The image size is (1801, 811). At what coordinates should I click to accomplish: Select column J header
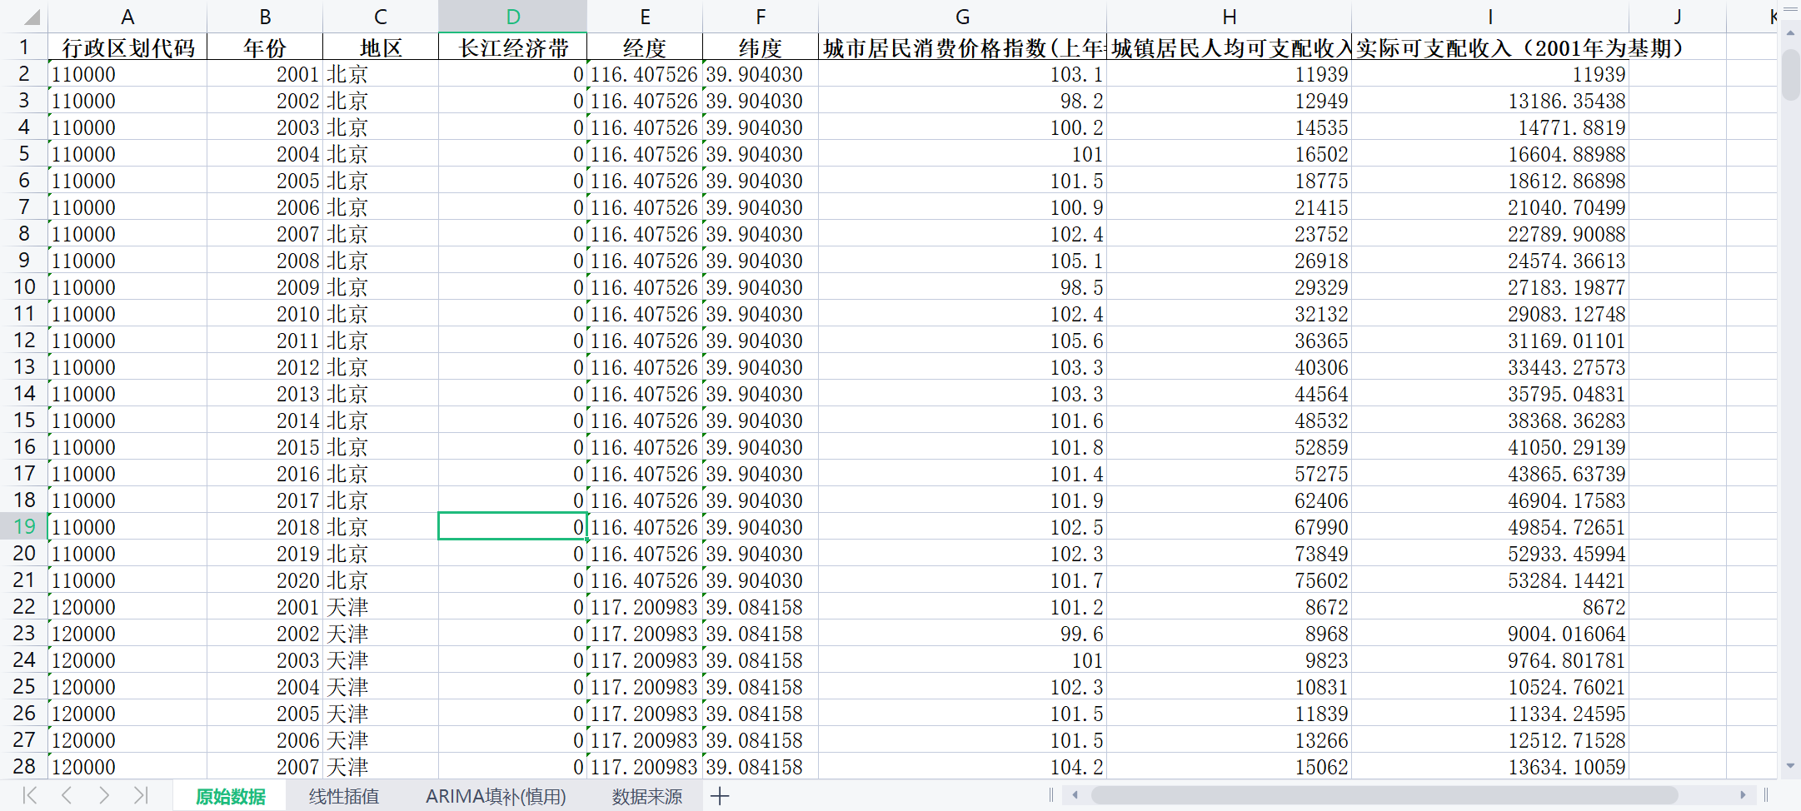[x=1677, y=17]
